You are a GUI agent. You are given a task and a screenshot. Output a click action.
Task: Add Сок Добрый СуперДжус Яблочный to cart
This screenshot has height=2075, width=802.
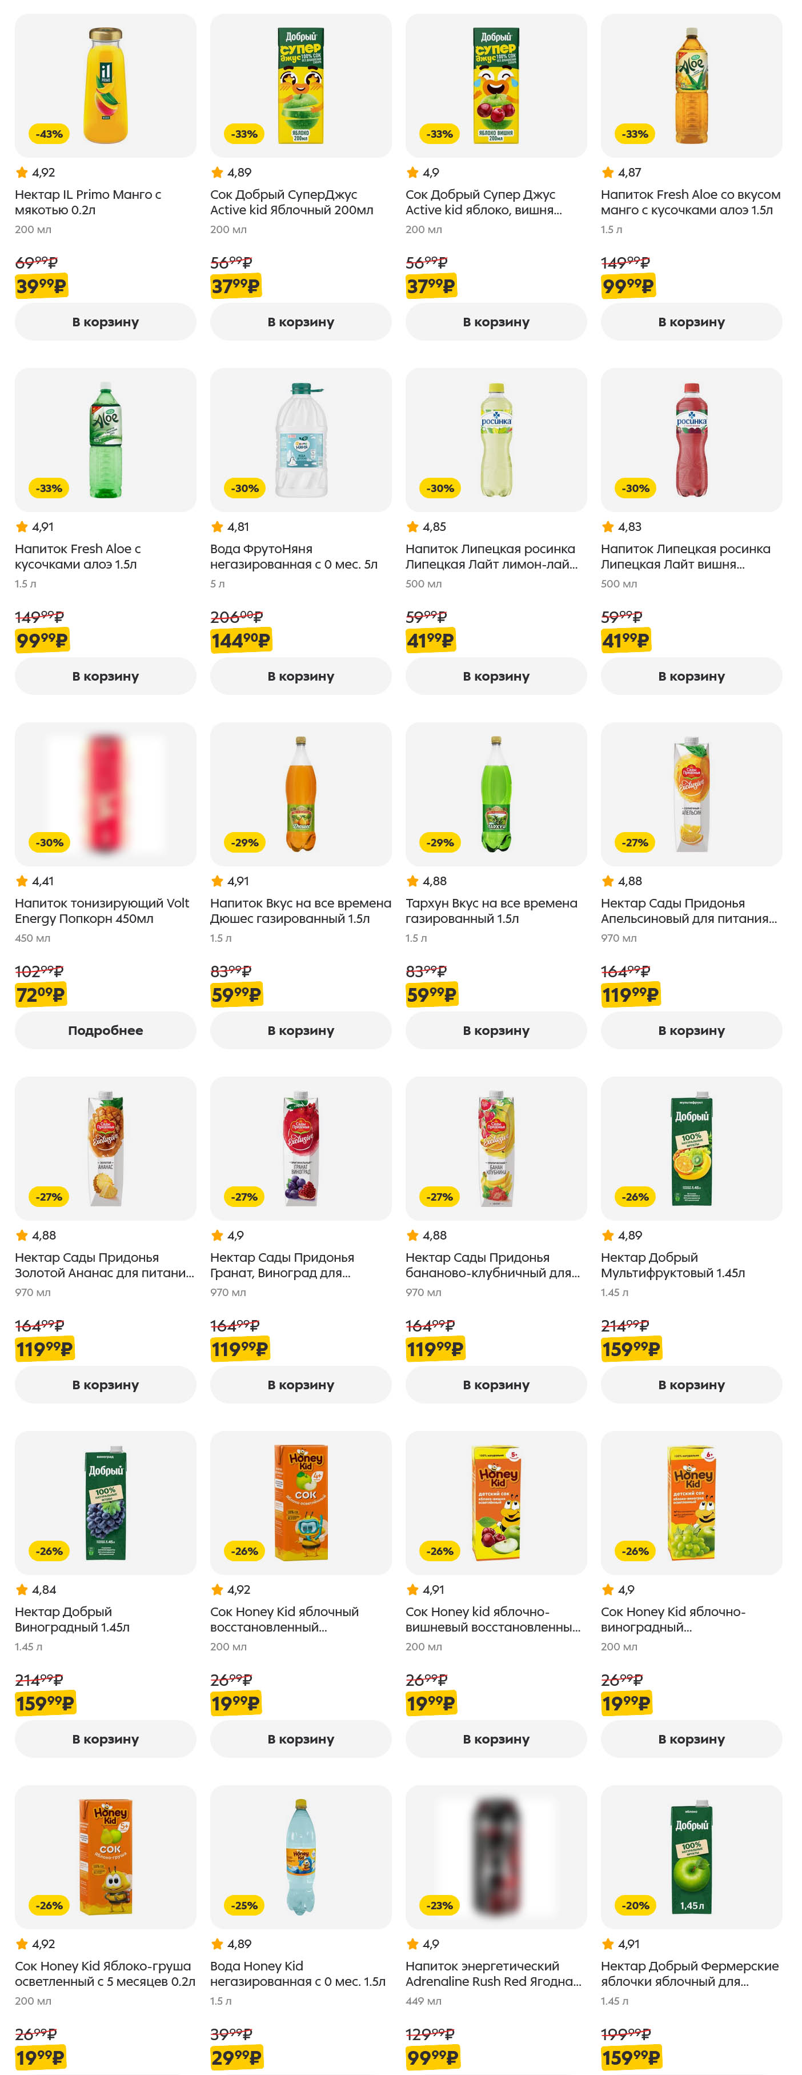click(300, 321)
